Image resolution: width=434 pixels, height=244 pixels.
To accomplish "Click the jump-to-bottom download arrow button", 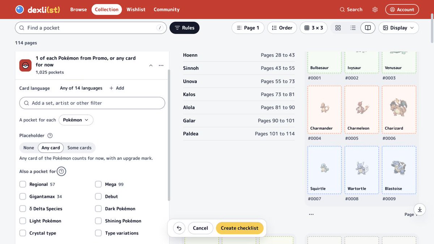I will (420, 209).
